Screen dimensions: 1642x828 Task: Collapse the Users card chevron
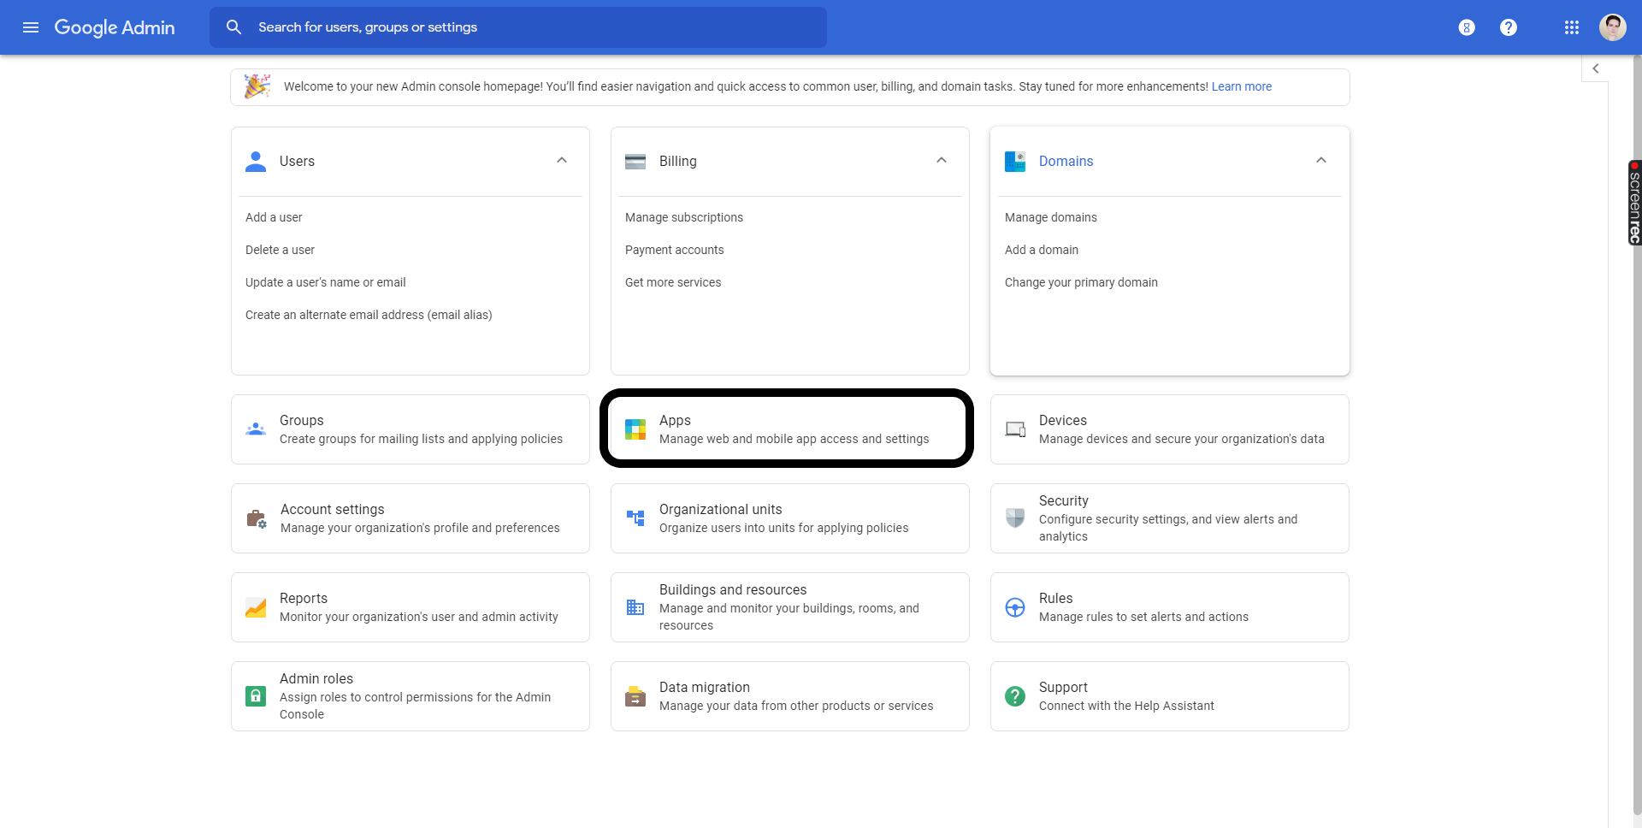pos(562,160)
